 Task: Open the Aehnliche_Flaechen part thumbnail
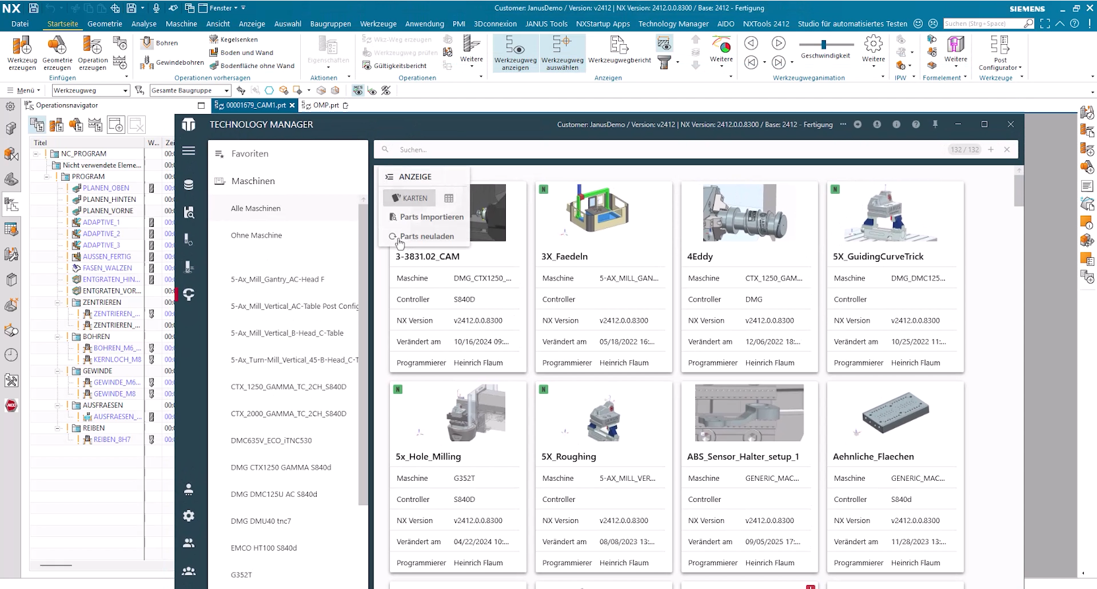pyautogui.click(x=895, y=412)
